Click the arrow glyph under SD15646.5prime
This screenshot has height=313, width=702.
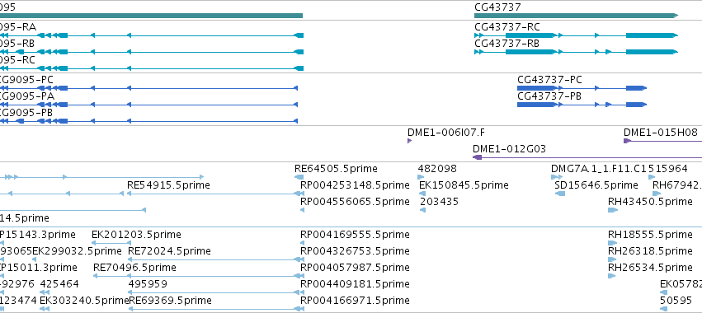(559, 194)
